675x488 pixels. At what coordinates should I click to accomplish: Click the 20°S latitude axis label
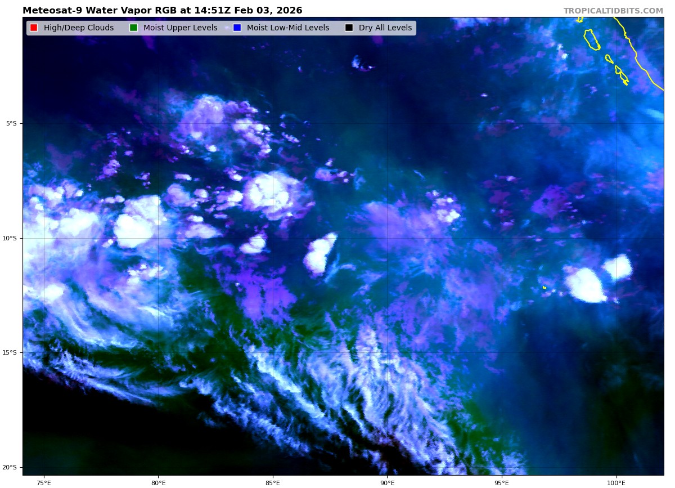tap(11, 467)
